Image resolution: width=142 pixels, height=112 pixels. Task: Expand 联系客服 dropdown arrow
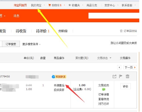point(135,5)
